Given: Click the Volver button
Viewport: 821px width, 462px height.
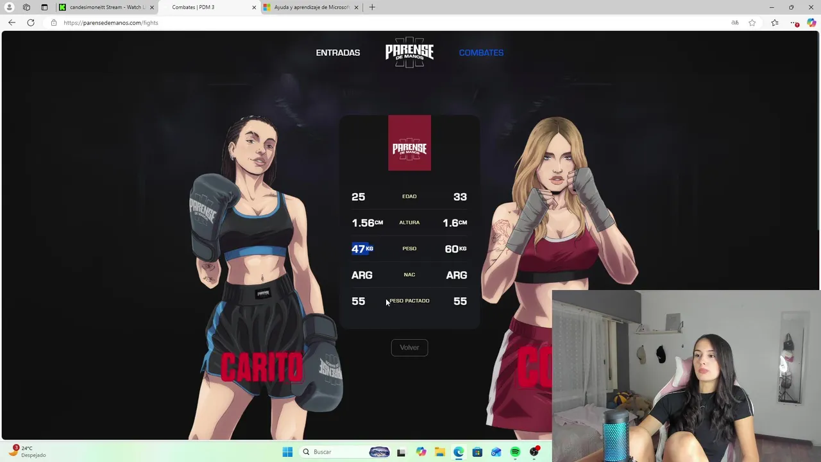Looking at the screenshot, I should 409,348.
